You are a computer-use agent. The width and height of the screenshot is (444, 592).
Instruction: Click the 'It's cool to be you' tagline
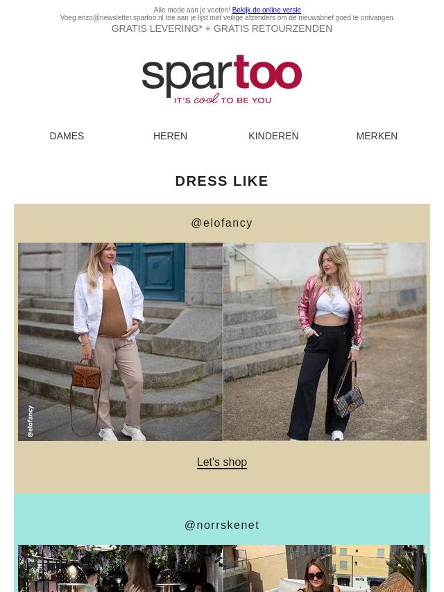click(x=223, y=100)
